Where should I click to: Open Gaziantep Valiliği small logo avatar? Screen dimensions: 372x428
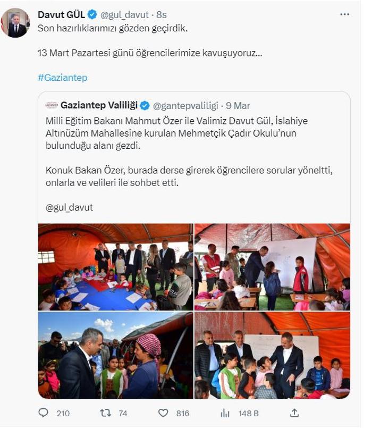tap(52, 105)
